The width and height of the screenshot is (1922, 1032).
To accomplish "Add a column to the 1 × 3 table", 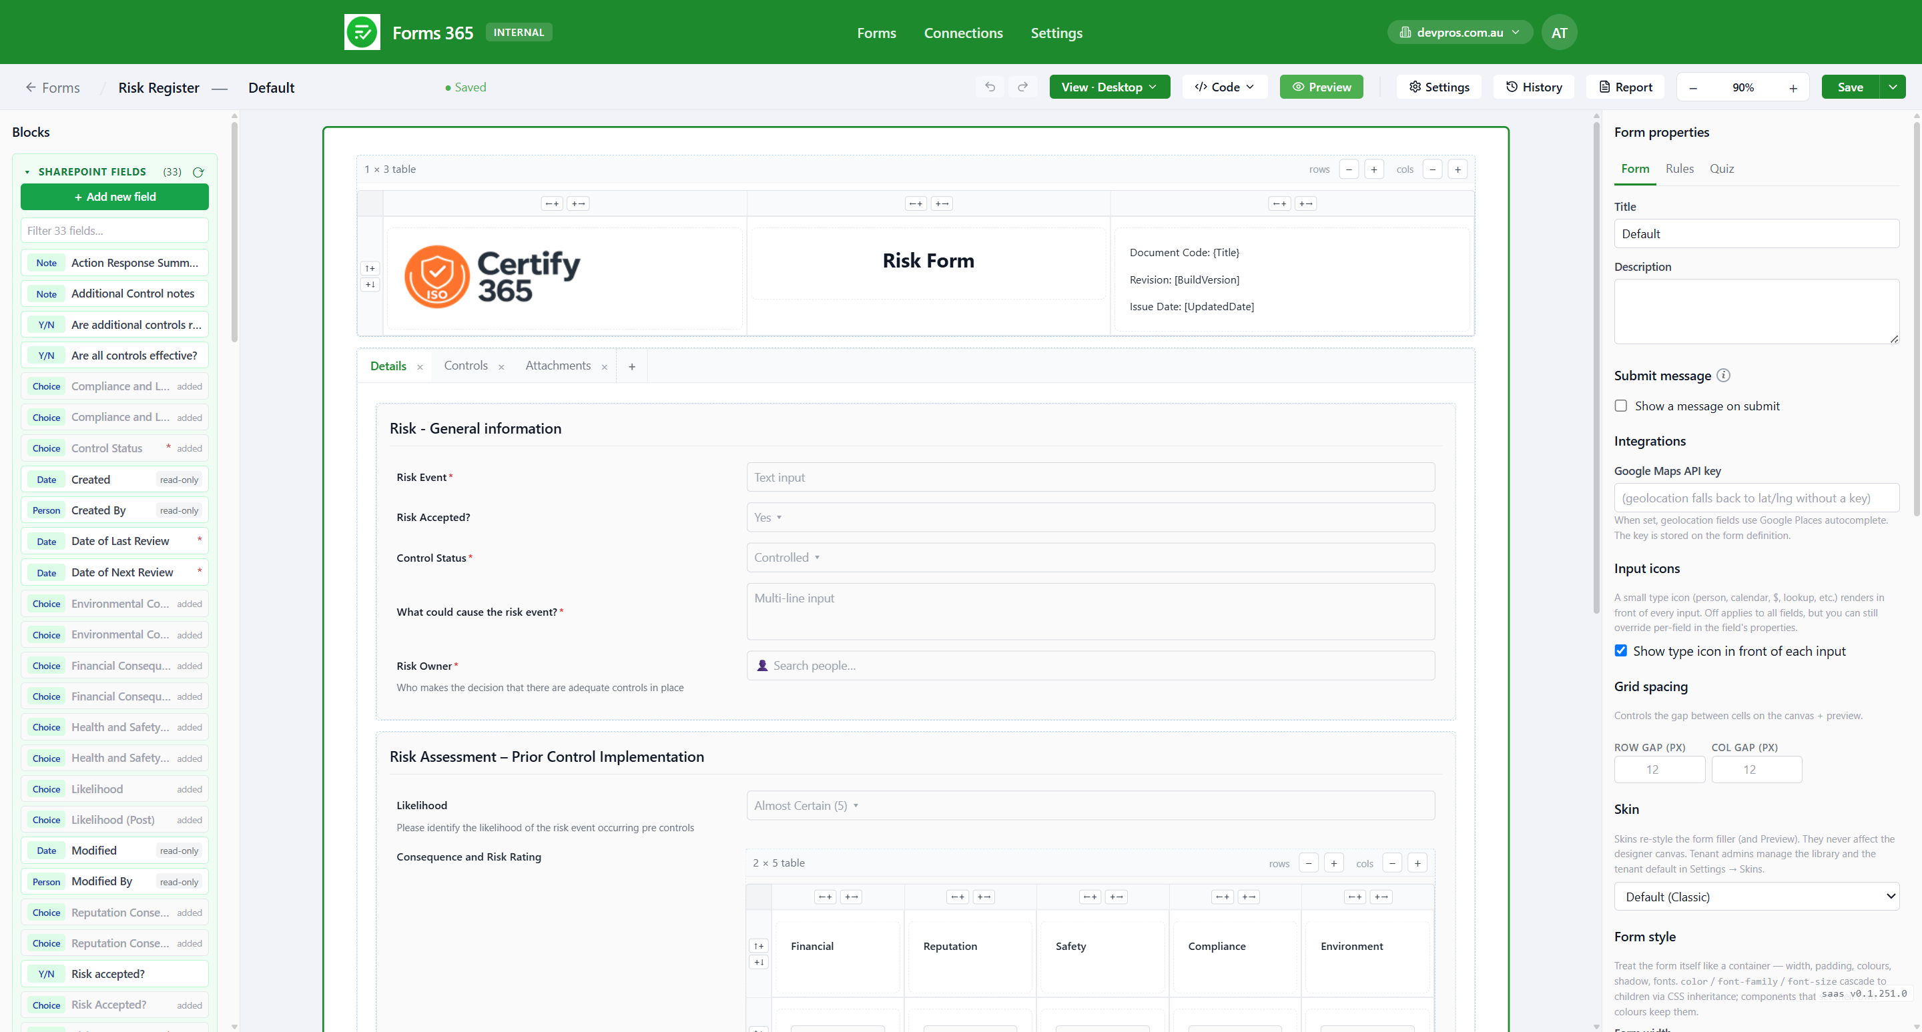I will (x=1458, y=169).
